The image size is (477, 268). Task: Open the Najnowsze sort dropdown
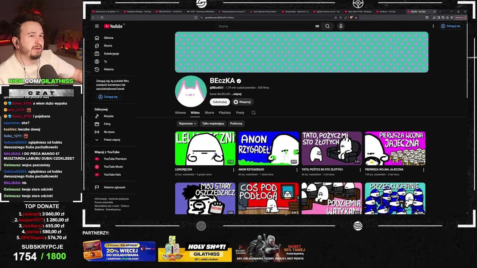point(187,124)
